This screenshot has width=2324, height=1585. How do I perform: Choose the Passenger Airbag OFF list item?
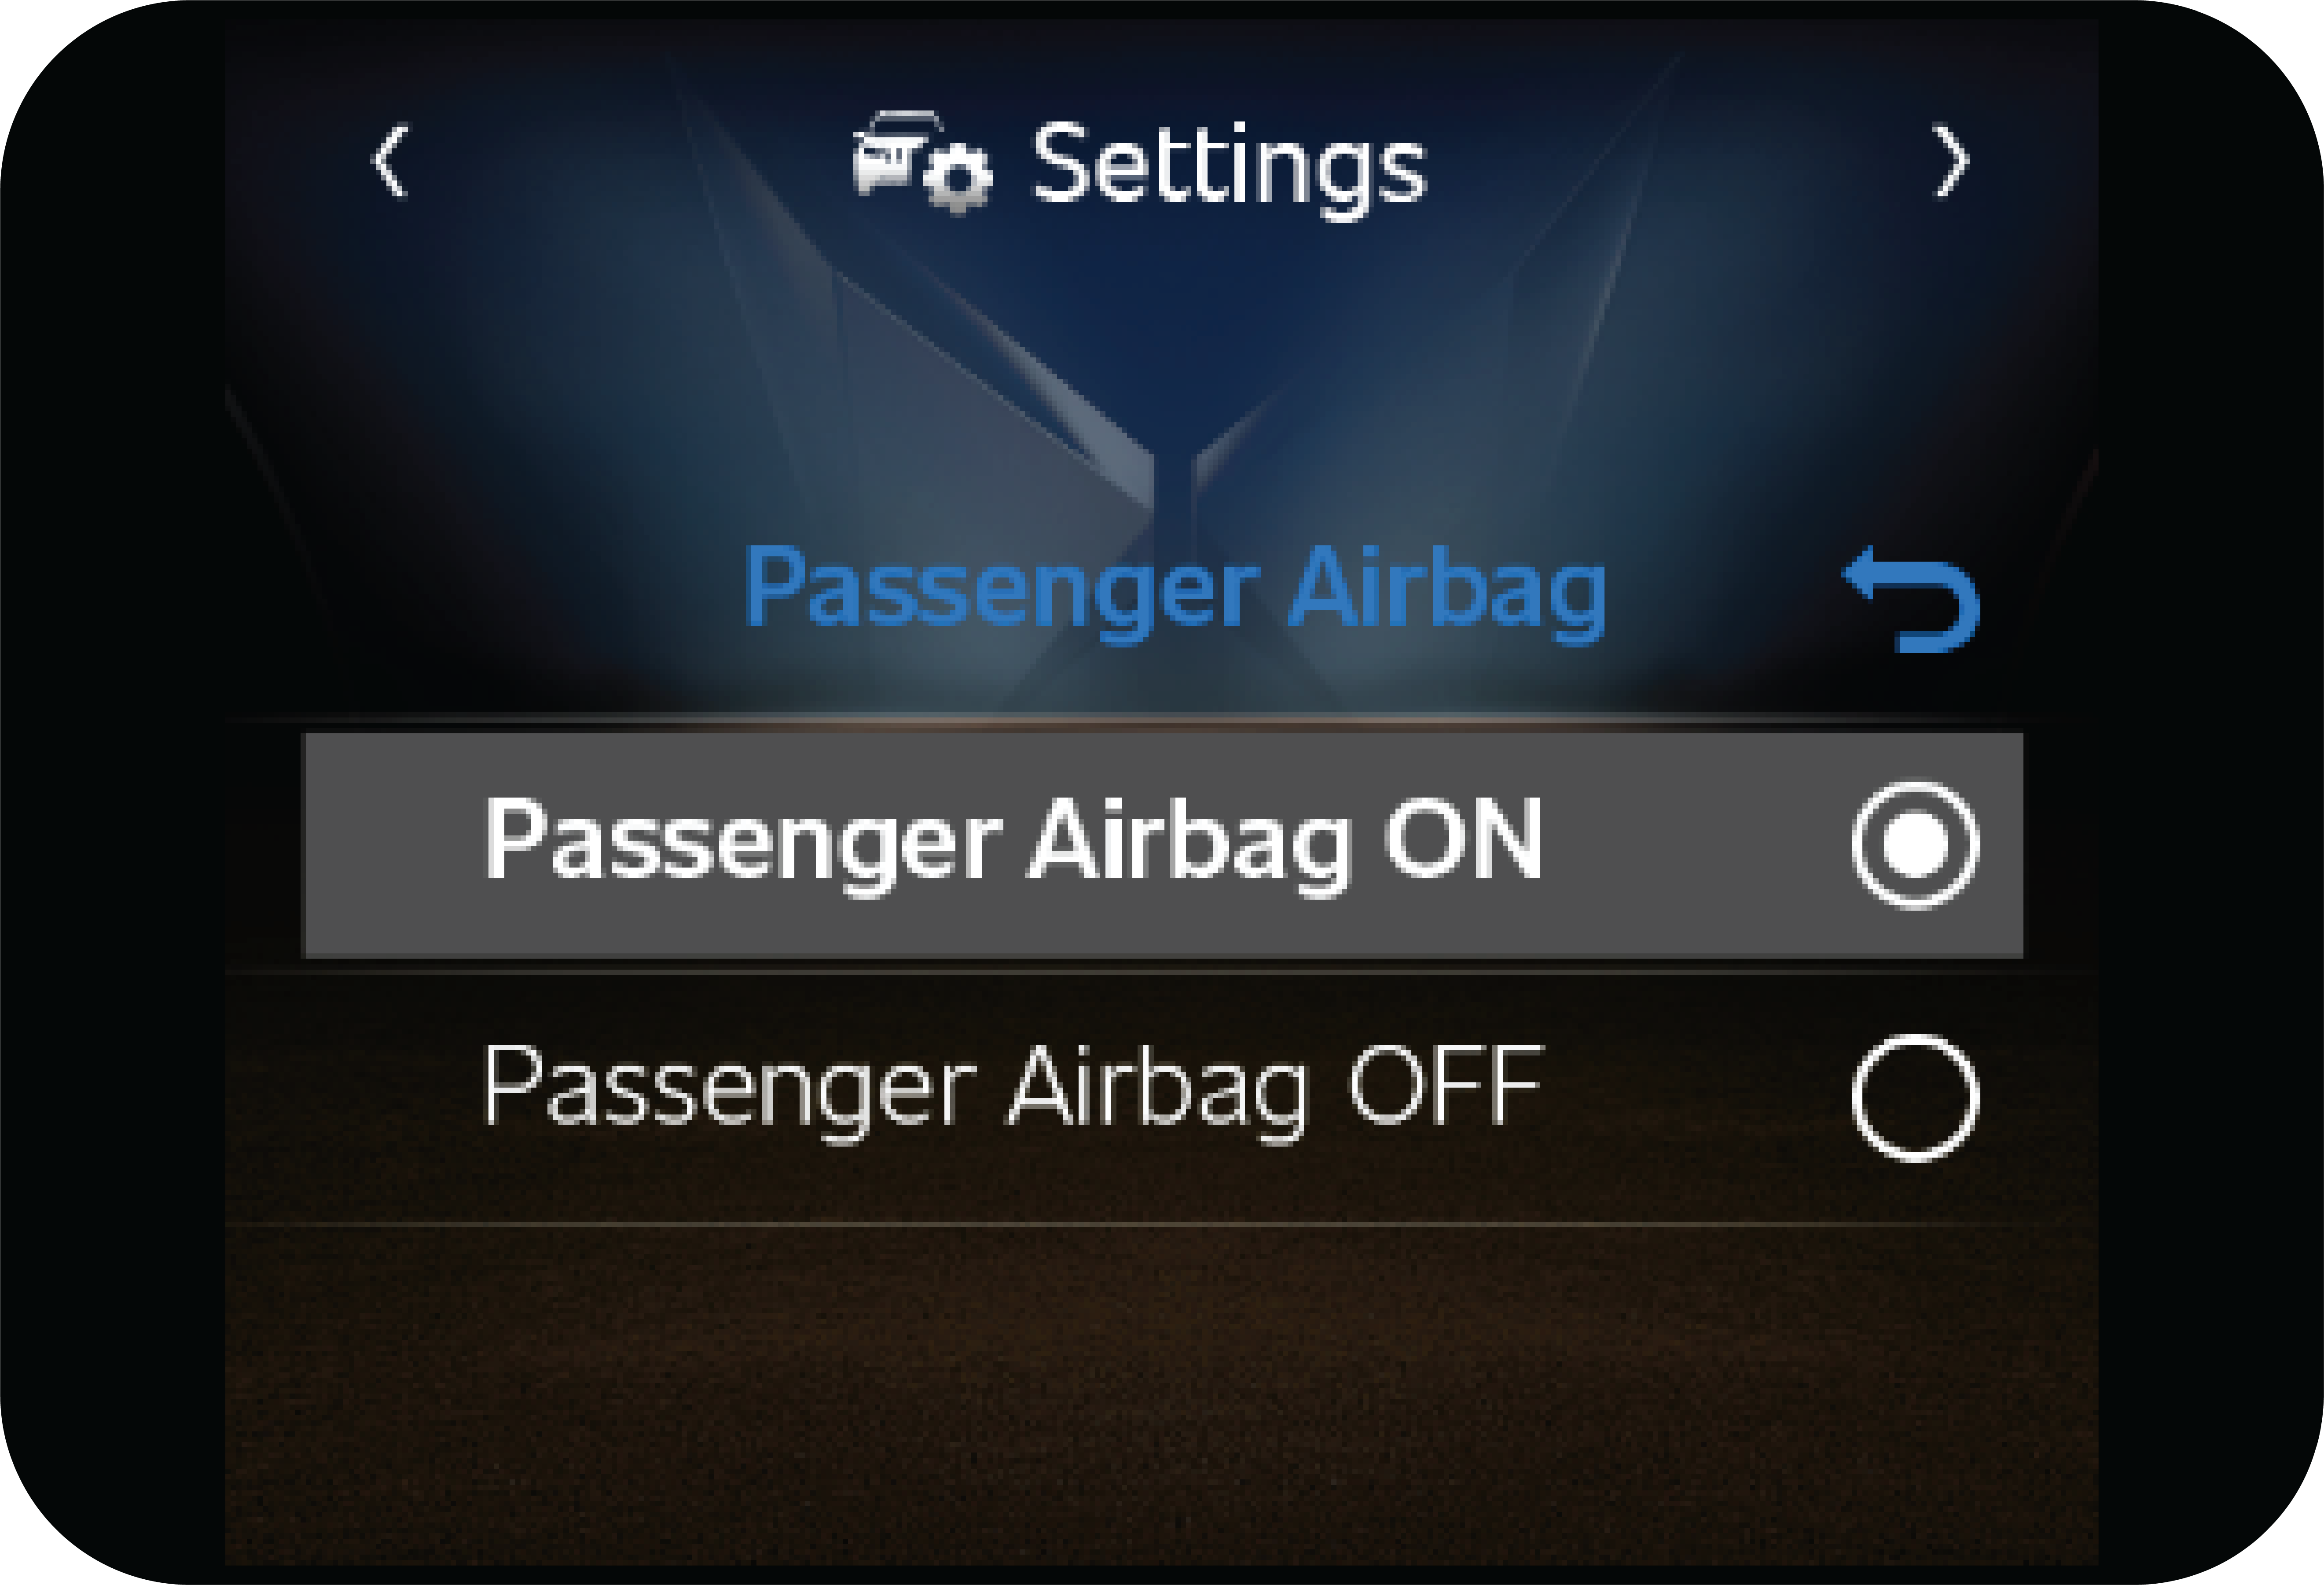coord(1012,1090)
